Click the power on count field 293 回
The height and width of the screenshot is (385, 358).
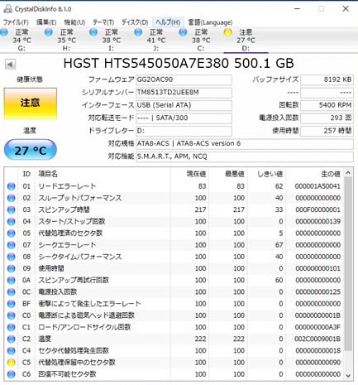[327, 118]
